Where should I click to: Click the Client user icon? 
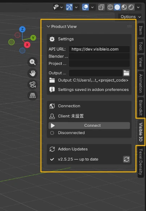[x=52, y=116]
